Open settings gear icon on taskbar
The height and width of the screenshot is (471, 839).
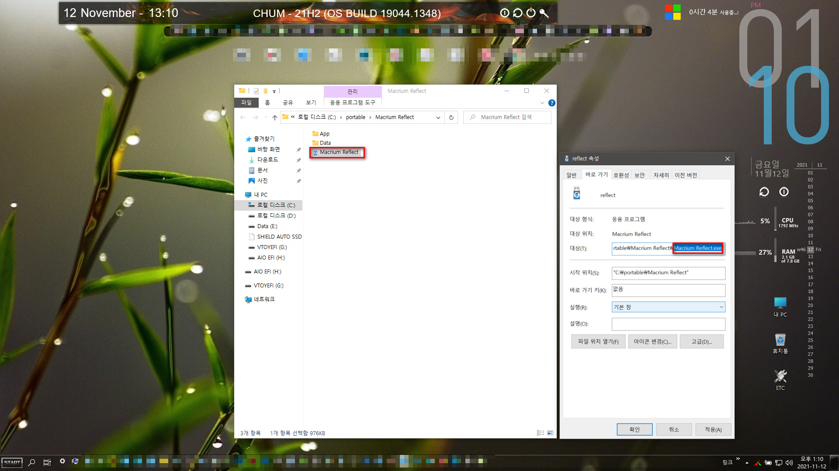click(x=62, y=461)
